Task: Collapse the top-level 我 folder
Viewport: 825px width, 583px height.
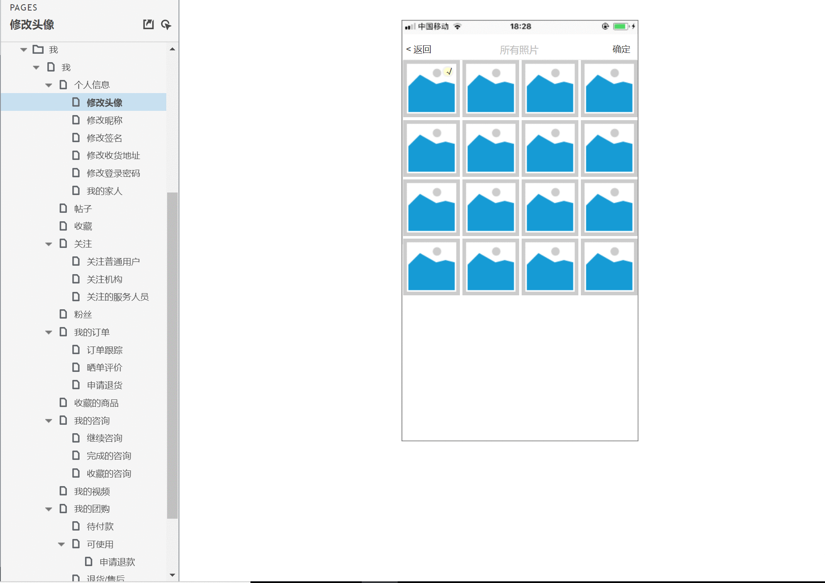Action: [24, 50]
